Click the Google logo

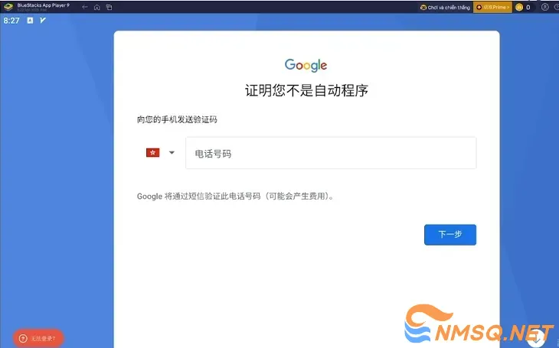coord(306,65)
